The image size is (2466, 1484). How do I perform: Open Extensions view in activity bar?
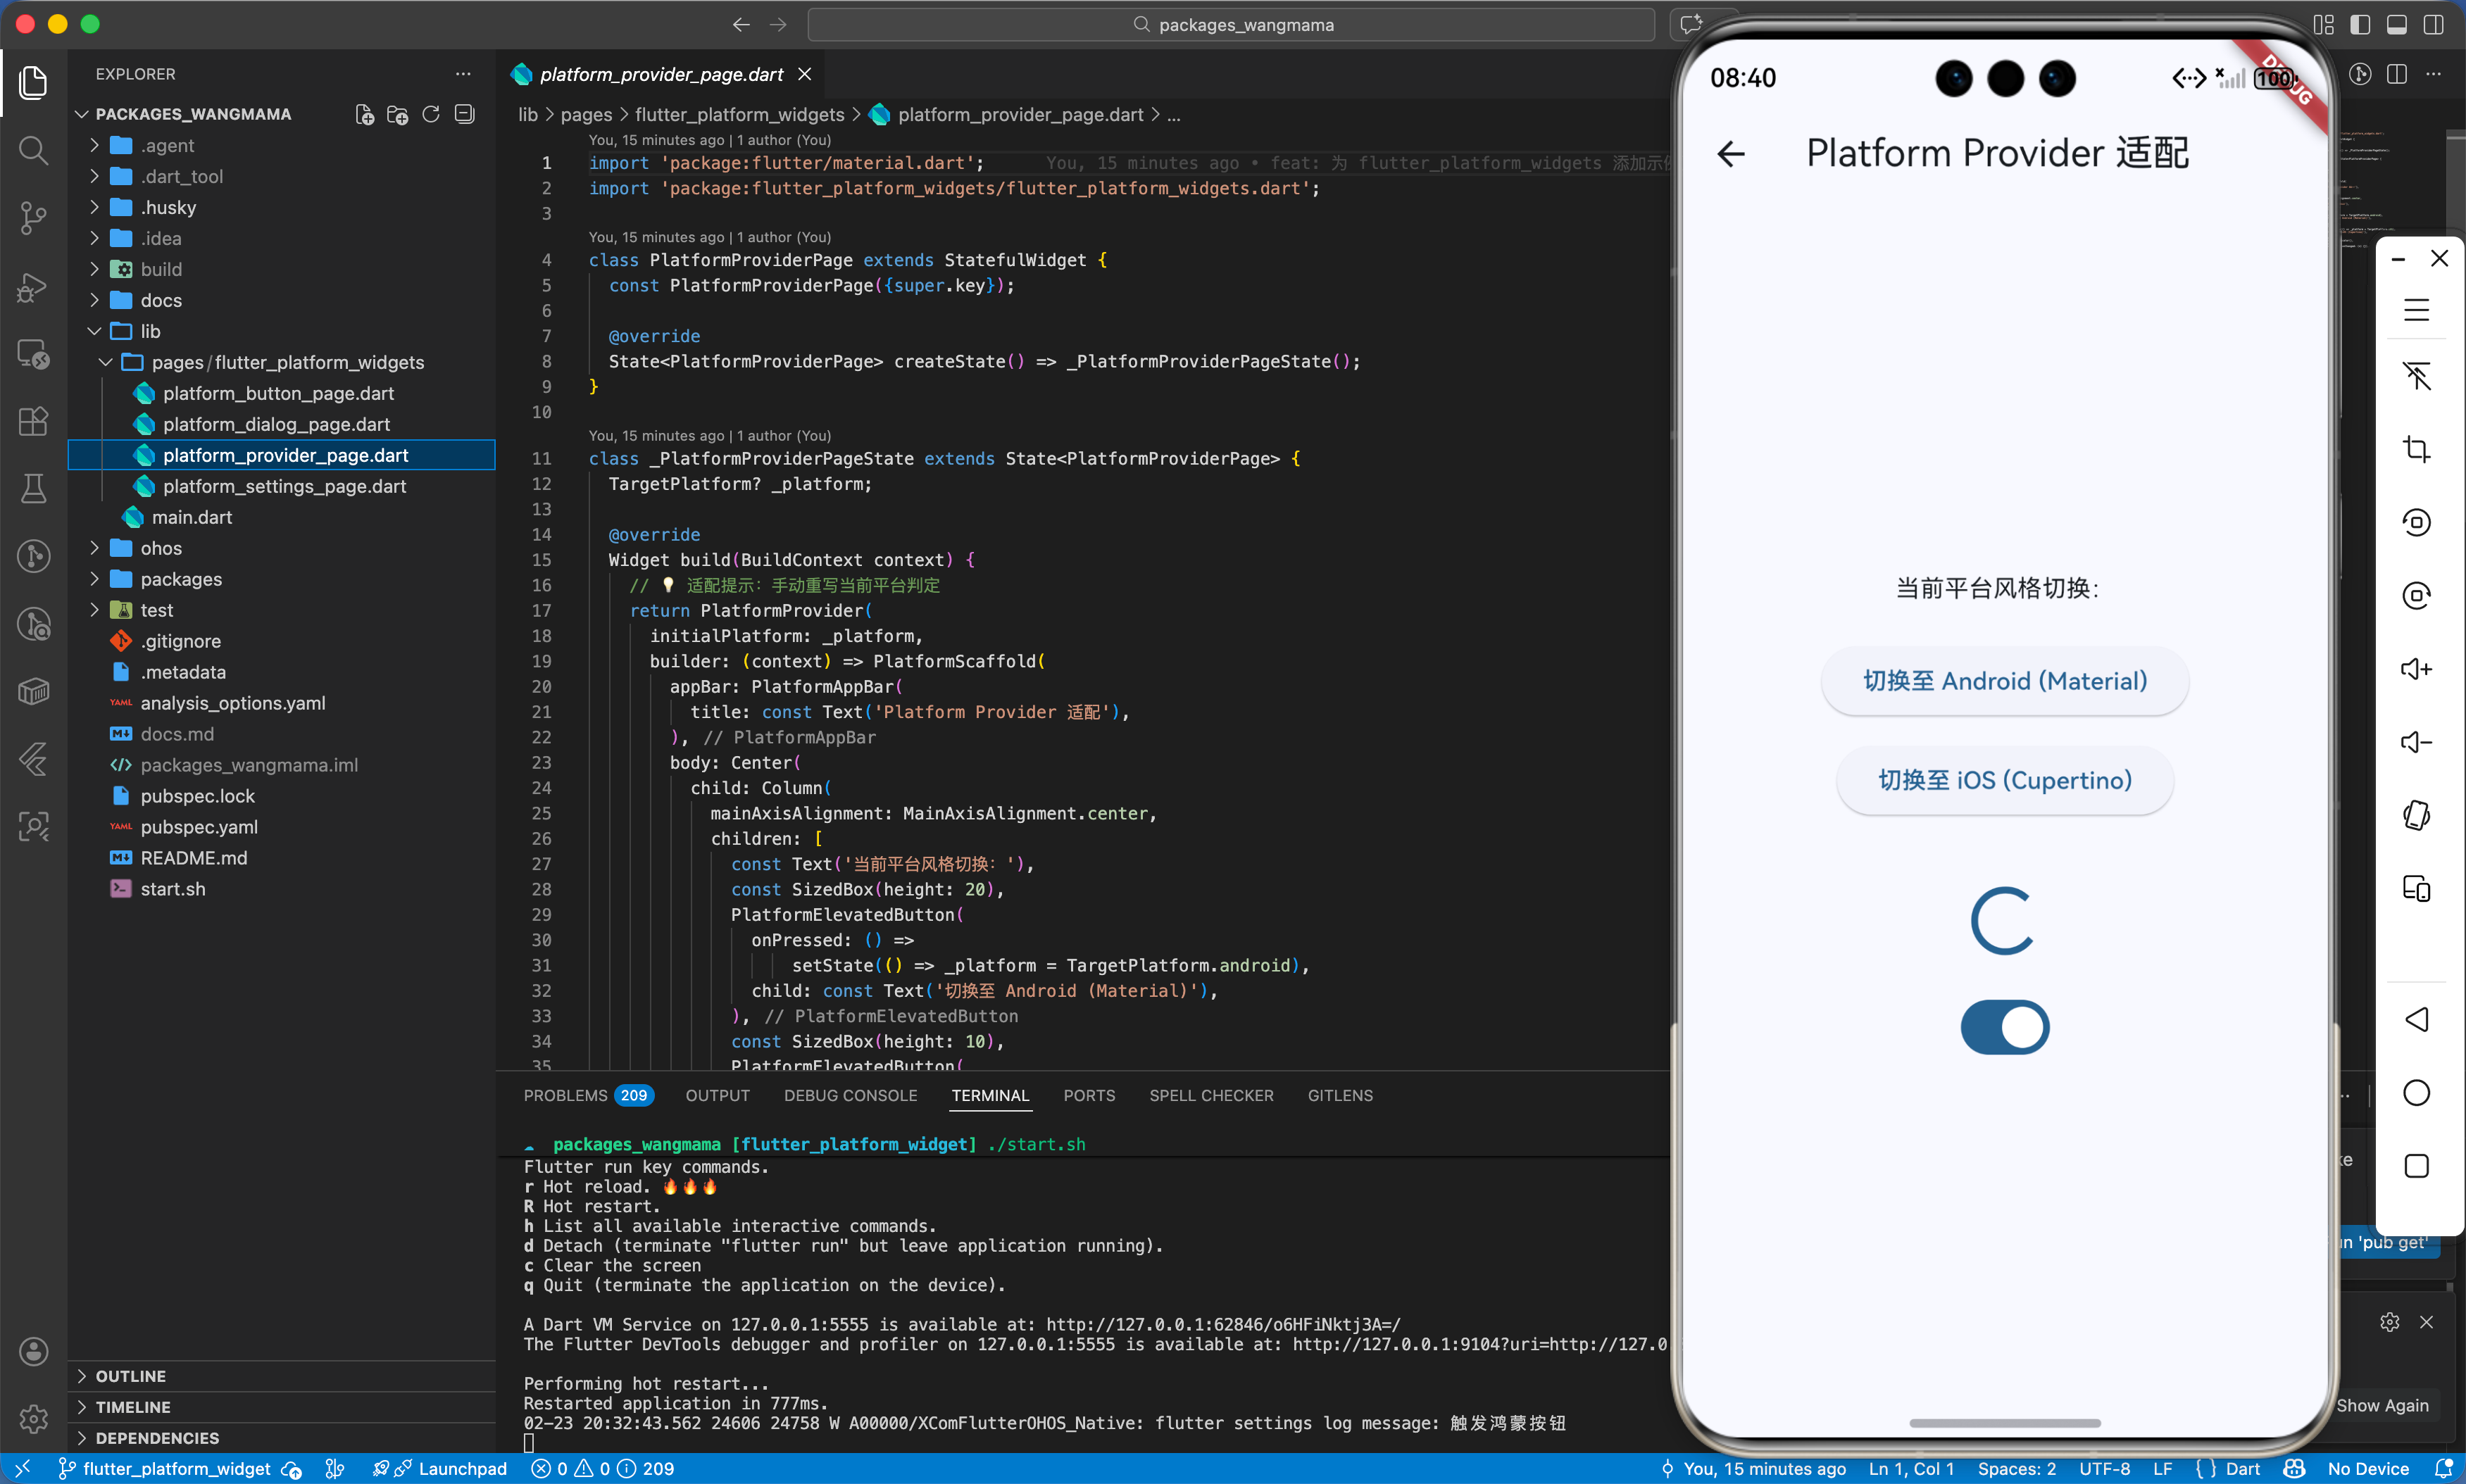point(33,421)
